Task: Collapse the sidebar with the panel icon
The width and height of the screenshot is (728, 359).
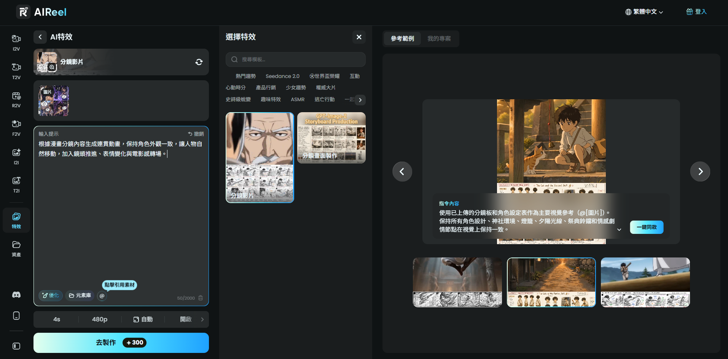Action: pos(16,346)
